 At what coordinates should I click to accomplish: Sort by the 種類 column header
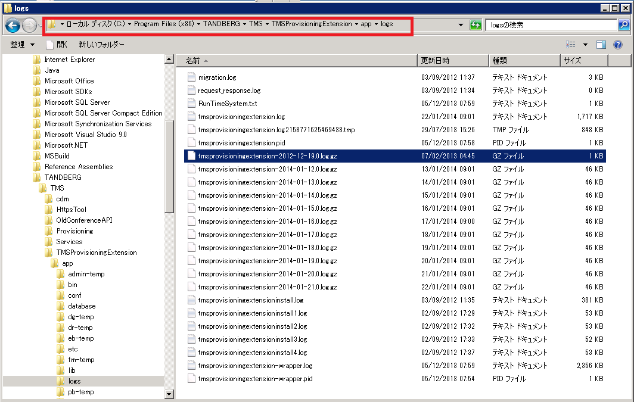tap(524, 61)
